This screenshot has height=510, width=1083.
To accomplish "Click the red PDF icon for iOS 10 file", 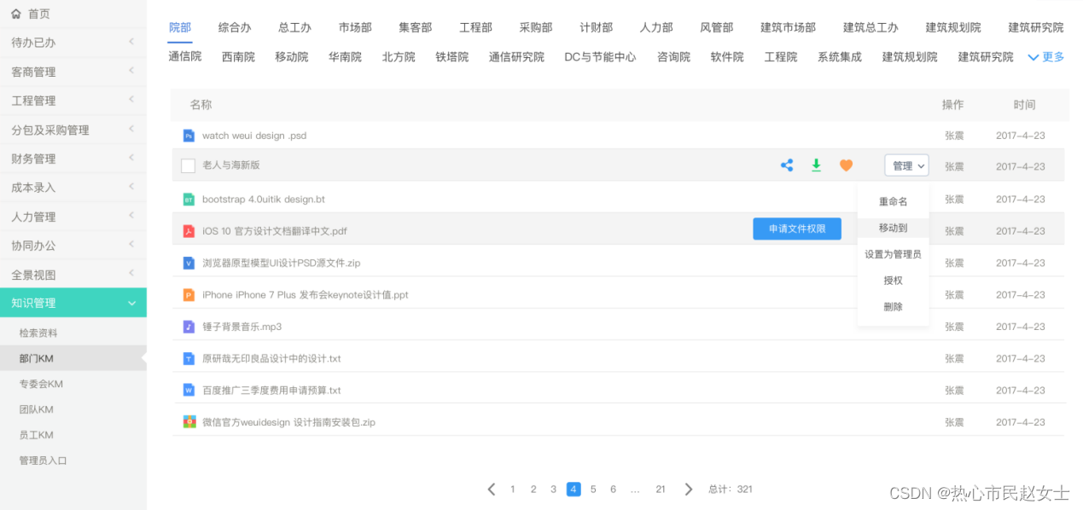I will [189, 231].
